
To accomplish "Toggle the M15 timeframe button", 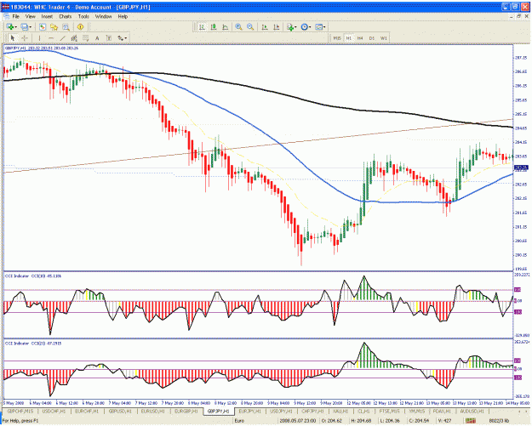I will [x=337, y=38].
